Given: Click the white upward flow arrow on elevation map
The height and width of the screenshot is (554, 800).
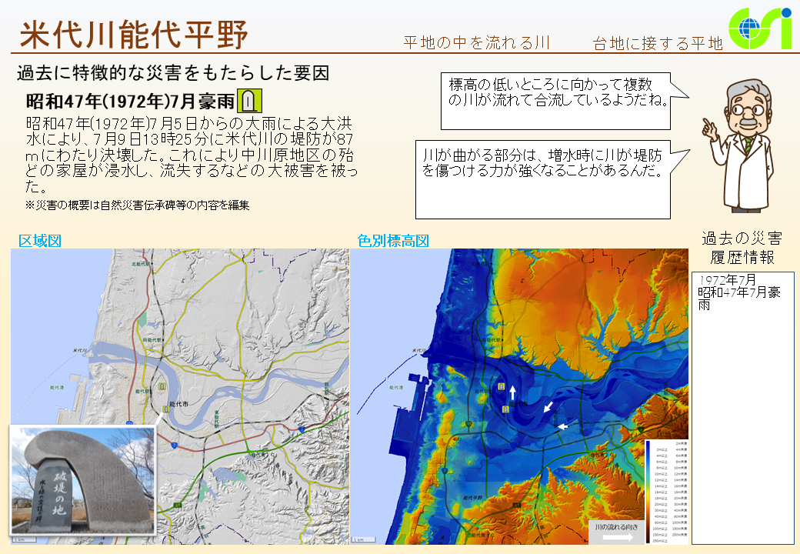Looking at the screenshot, I should pyautogui.click(x=513, y=392).
